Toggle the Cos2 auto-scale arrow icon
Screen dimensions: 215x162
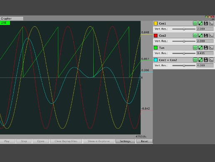click(200, 35)
